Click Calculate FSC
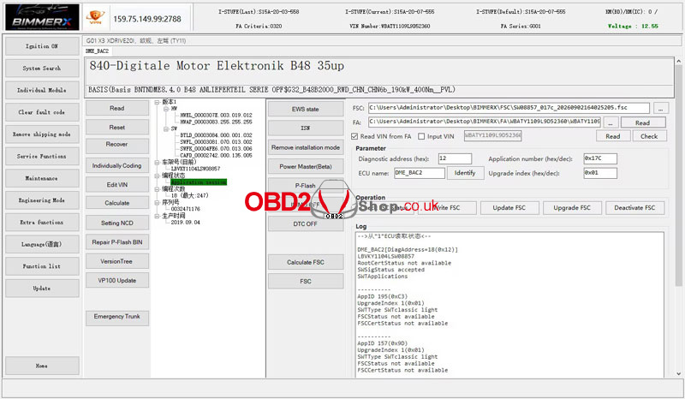The image size is (685, 399). tap(306, 262)
